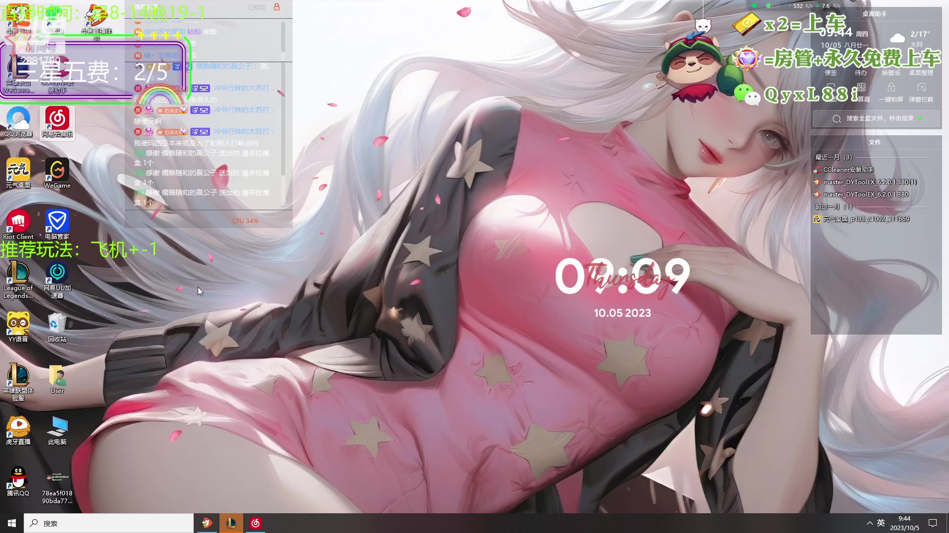
Task: Open the 虎牙直播 desktop shortcut
Action: tap(18, 427)
